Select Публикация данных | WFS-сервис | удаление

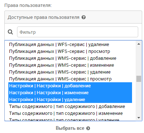(70, 45)
